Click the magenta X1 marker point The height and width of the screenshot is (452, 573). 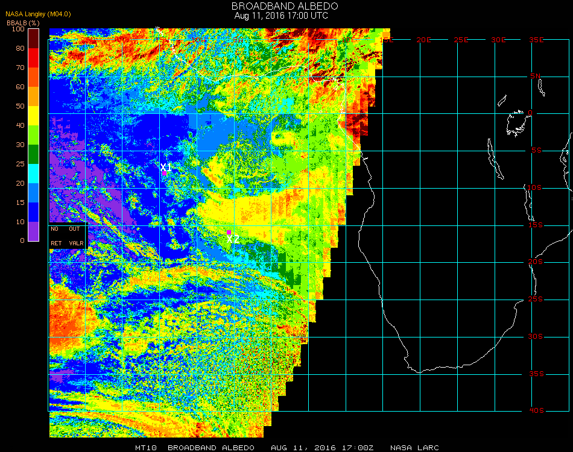(165, 174)
